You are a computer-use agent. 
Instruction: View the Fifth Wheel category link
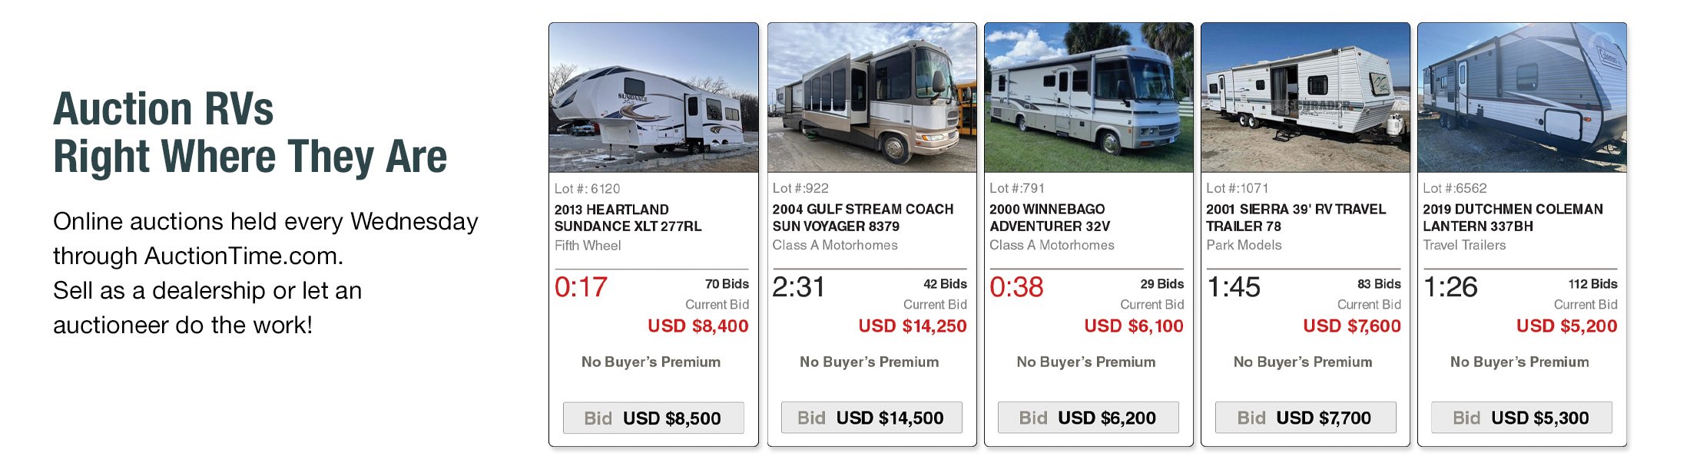(x=588, y=245)
